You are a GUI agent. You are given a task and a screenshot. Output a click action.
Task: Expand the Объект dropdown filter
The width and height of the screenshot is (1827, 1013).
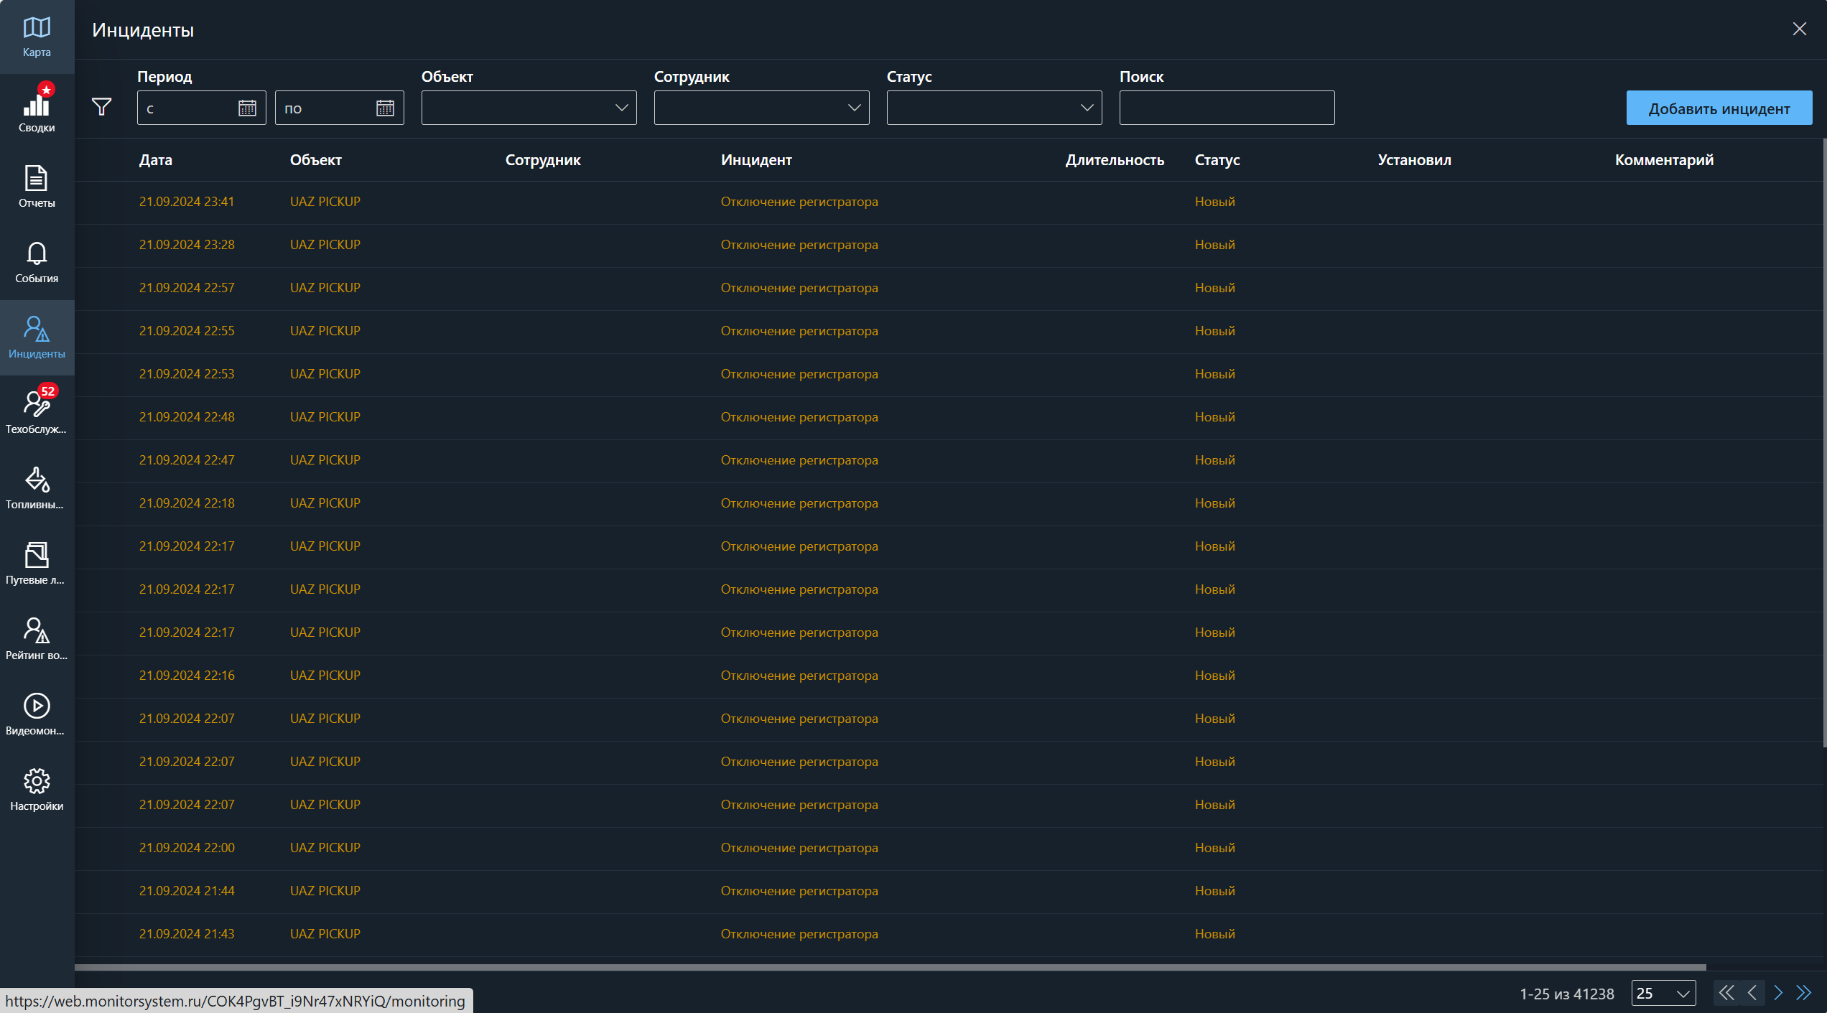[x=529, y=108]
